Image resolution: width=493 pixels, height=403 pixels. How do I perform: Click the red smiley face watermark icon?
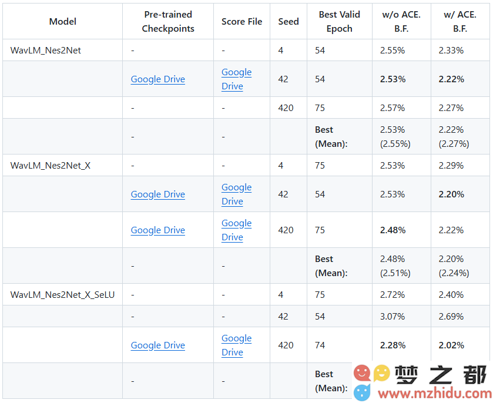tap(362, 373)
